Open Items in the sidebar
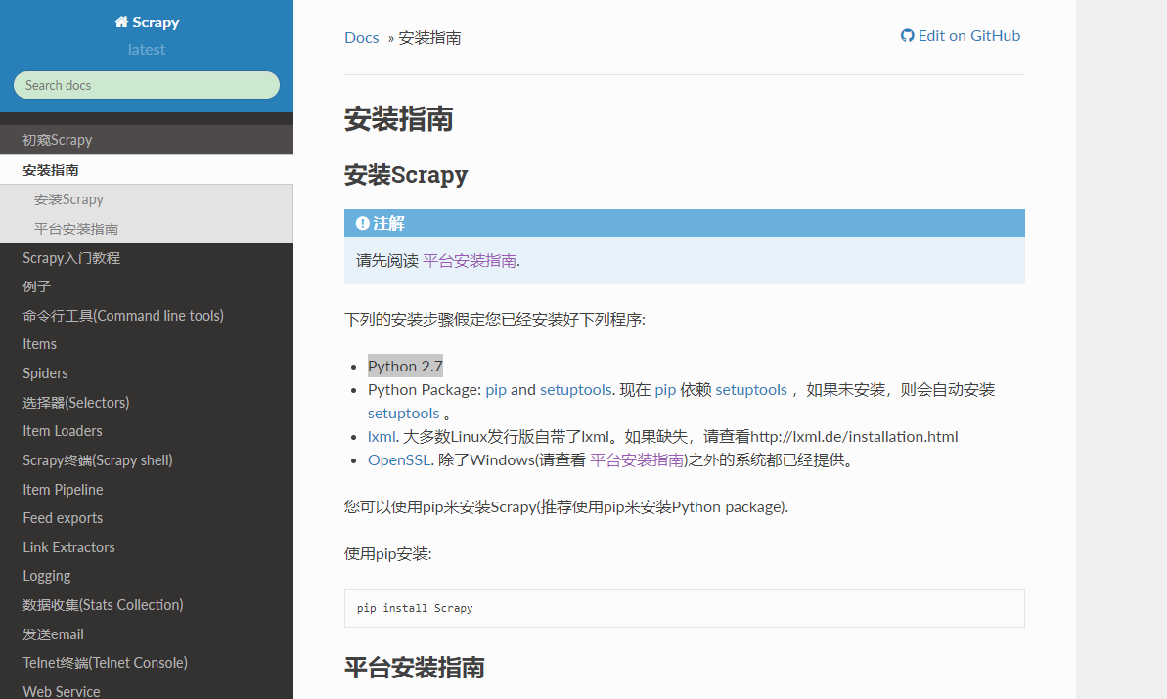1167x699 pixels. [147, 344]
